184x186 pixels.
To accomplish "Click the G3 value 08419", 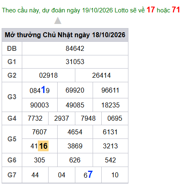I will (x=40, y=90).
